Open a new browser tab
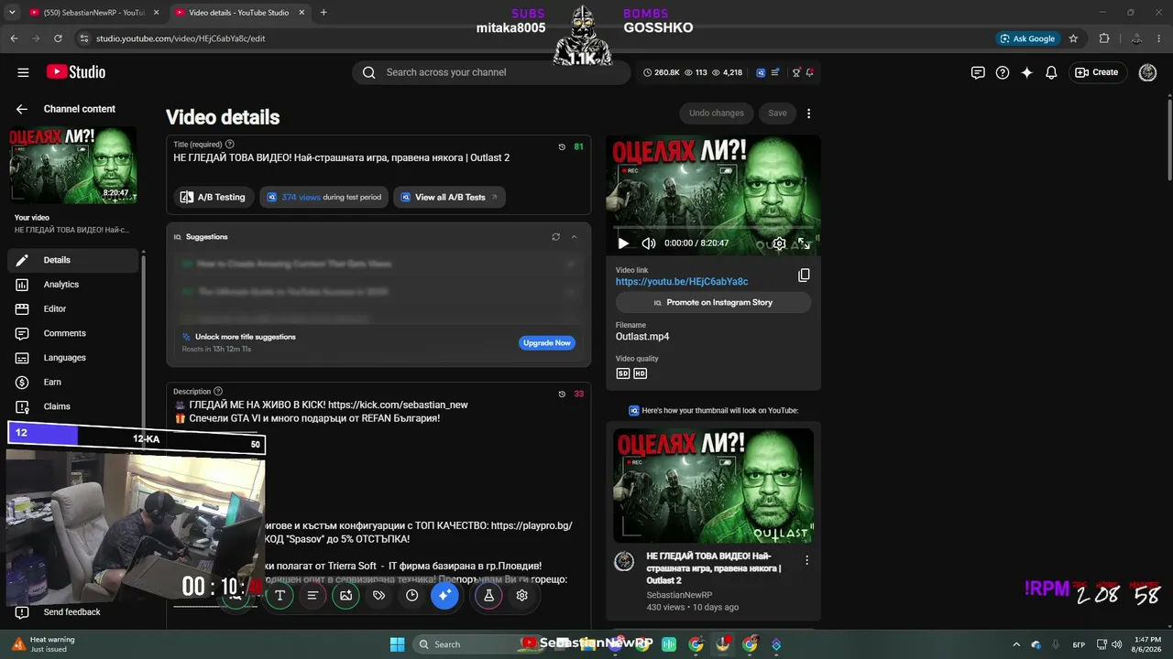This screenshot has width=1173, height=659. pos(323,13)
